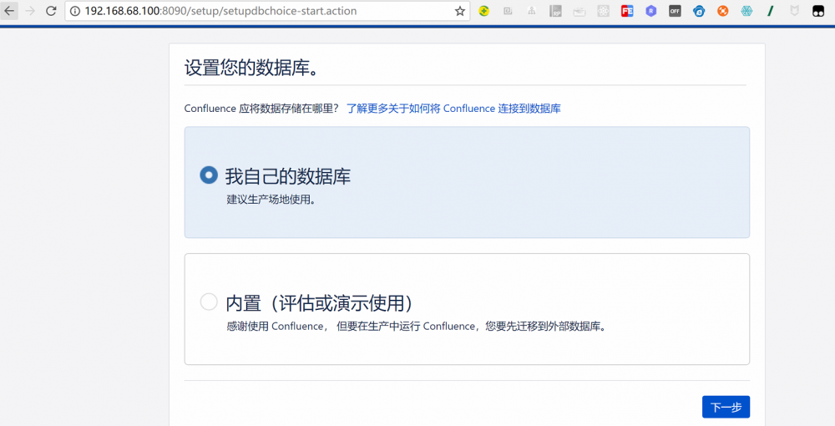This screenshot has width=835, height=426.
Task: Bookmark this page with the star icon
Action: (x=459, y=11)
